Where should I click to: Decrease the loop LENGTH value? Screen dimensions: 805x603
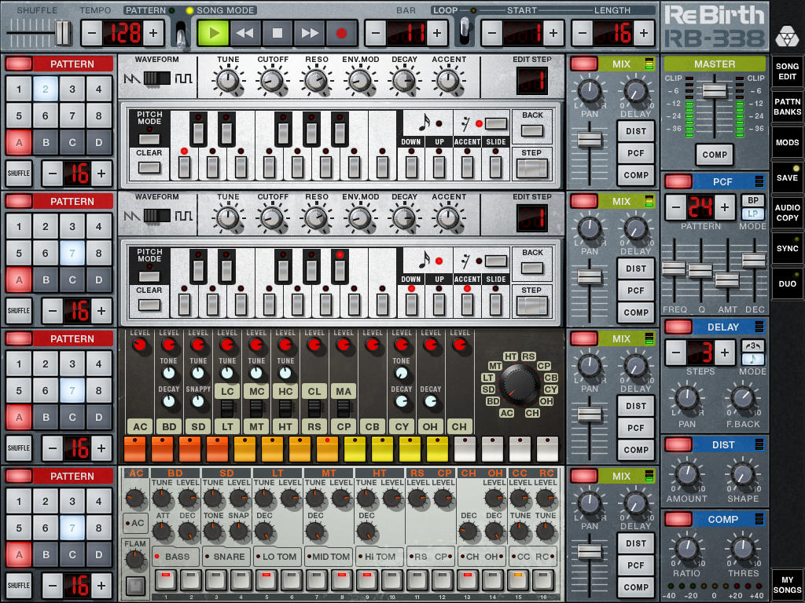coord(583,33)
